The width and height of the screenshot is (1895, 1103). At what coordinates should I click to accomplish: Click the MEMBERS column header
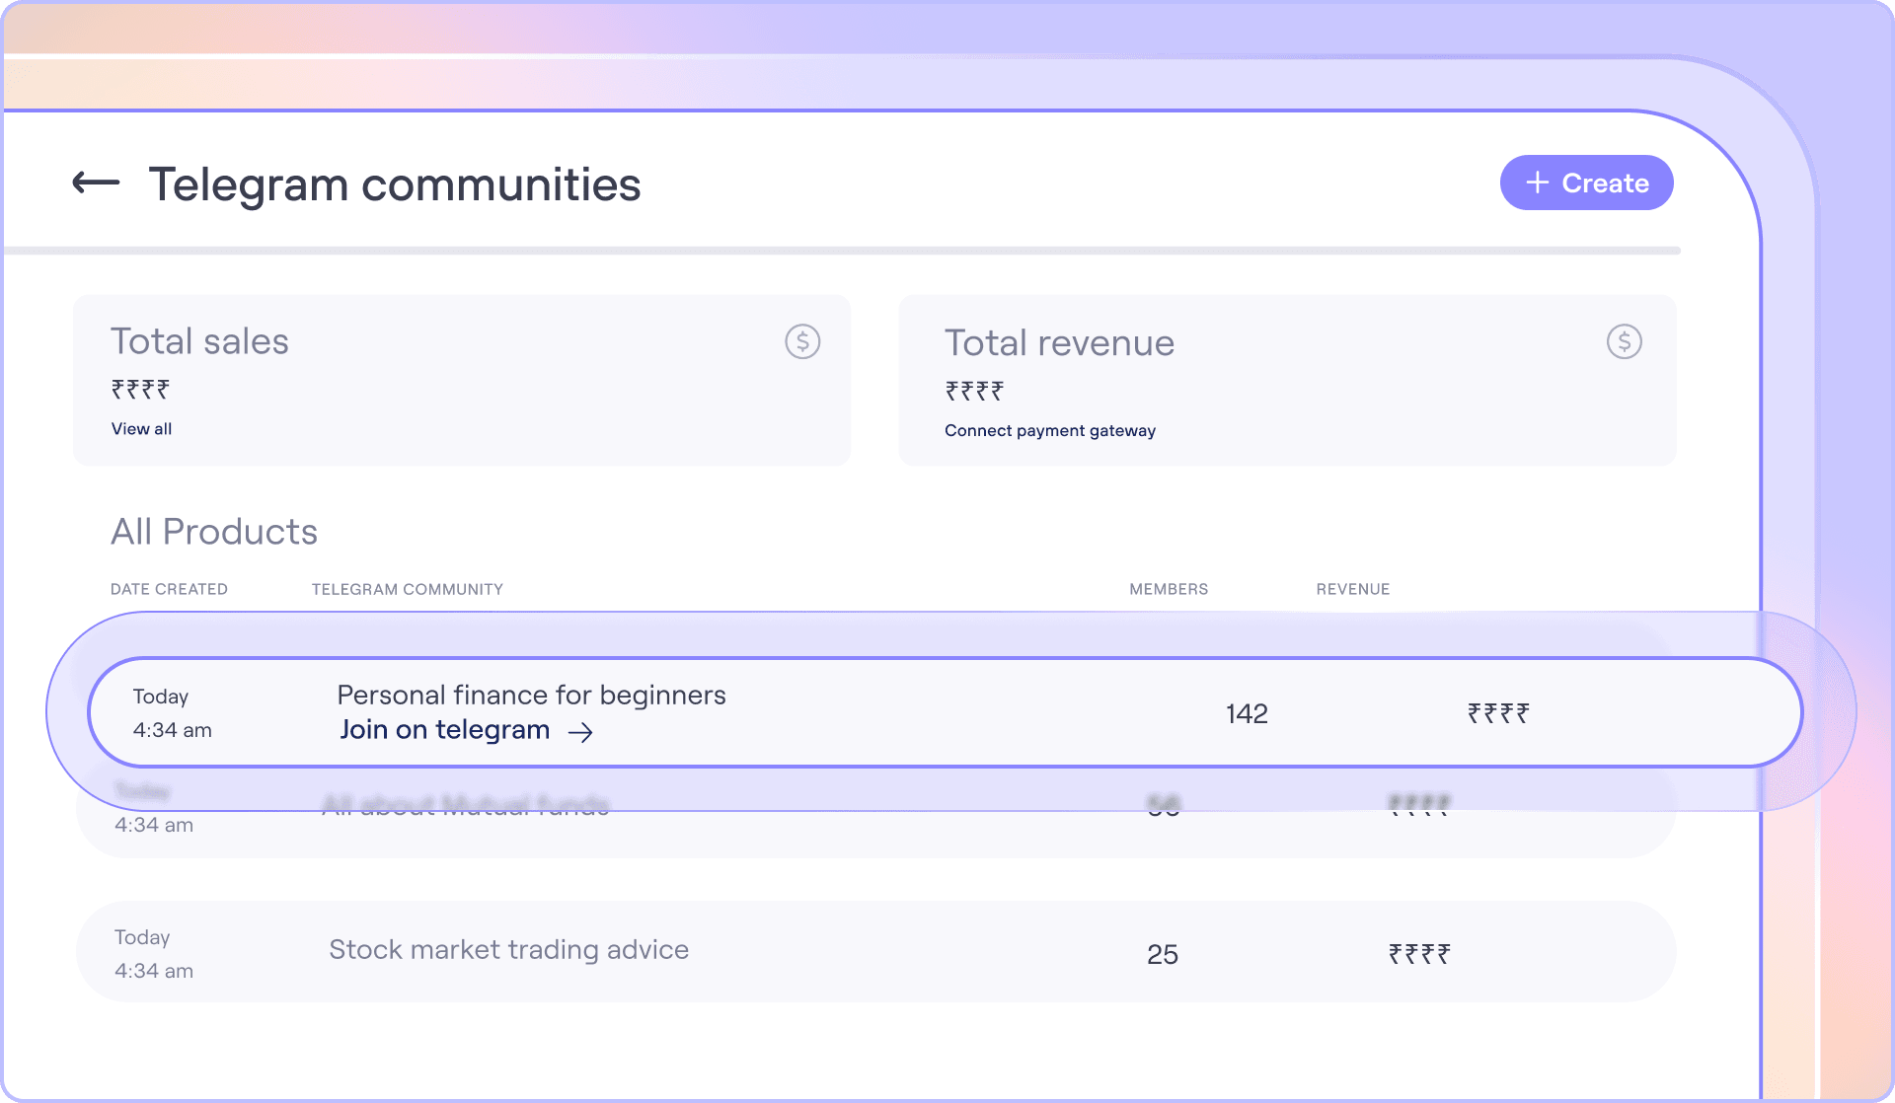click(x=1169, y=589)
